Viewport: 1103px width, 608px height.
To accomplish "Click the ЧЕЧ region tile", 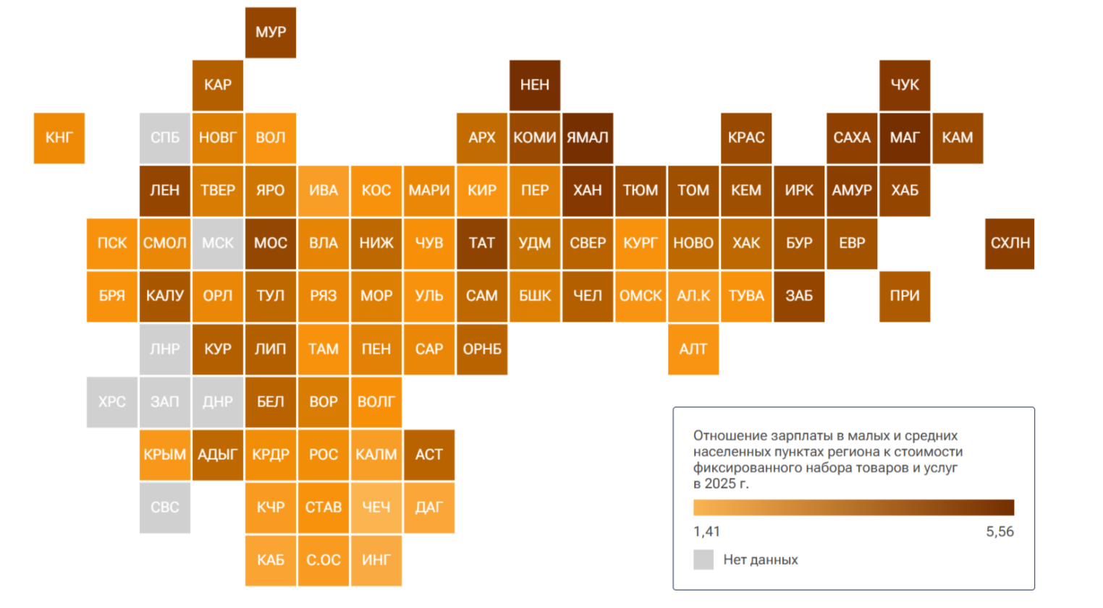I will coord(376,508).
